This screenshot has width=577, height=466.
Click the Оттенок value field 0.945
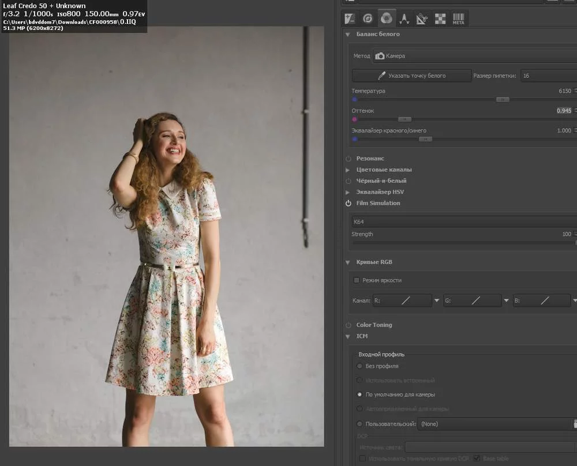coord(564,111)
